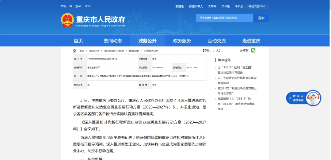The width and height of the screenshot is (331, 160).
Task: Open the 走进重庆 navigation tab
Action: click(251, 40)
